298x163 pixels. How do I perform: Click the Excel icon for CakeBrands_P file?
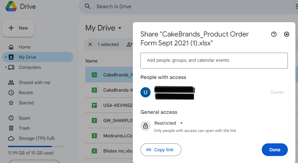point(94,75)
